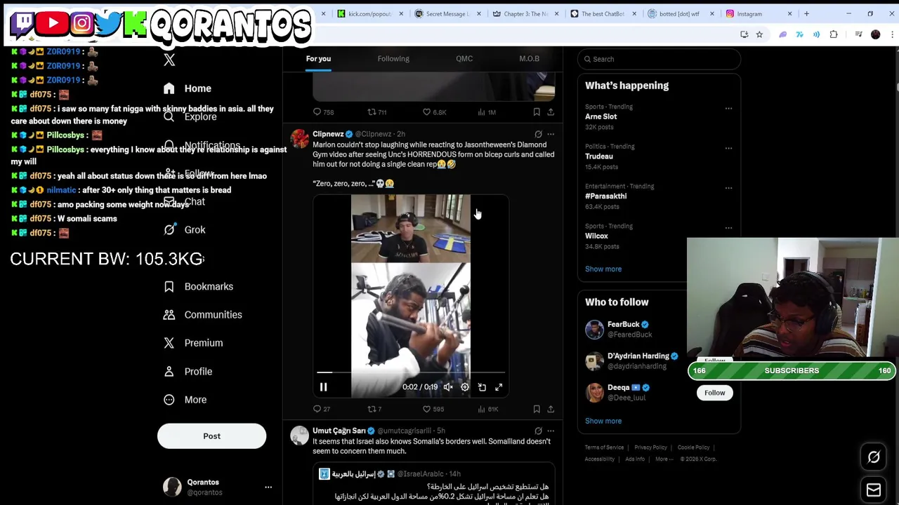This screenshot has width=899, height=505.
Task: Show more under Who to follow
Action: (x=603, y=422)
